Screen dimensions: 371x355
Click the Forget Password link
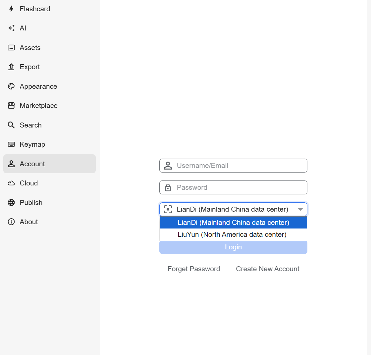(x=194, y=269)
